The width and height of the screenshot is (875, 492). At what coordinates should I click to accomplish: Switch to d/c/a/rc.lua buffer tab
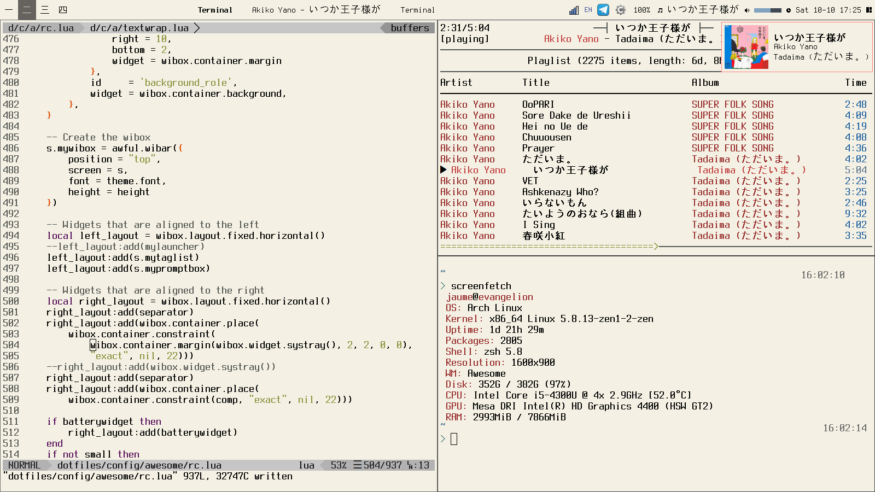[x=41, y=28]
